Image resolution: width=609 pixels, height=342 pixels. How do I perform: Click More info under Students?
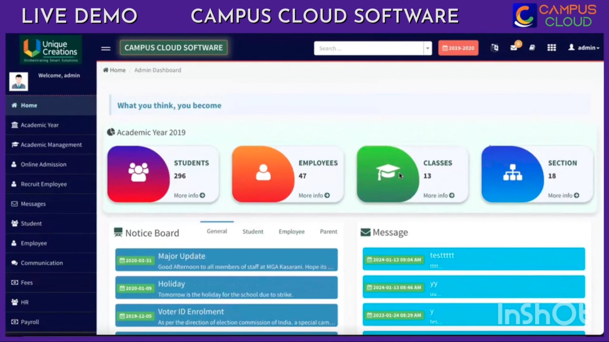click(x=189, y=195)
